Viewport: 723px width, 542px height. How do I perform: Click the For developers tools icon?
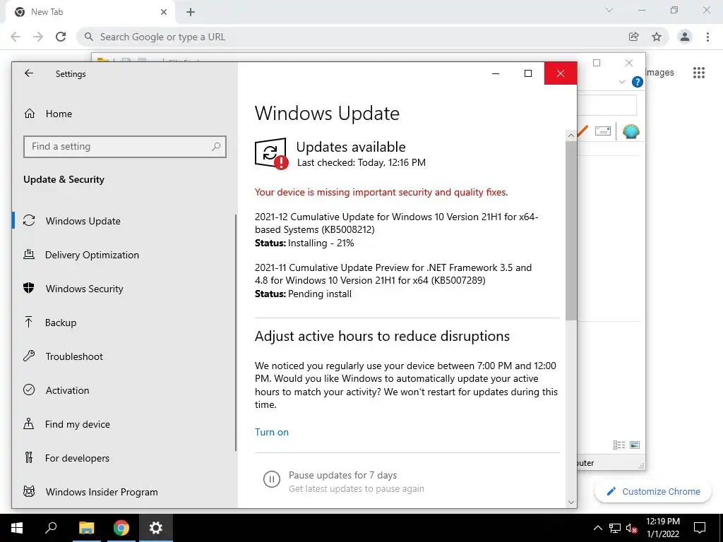pos(29,457)
